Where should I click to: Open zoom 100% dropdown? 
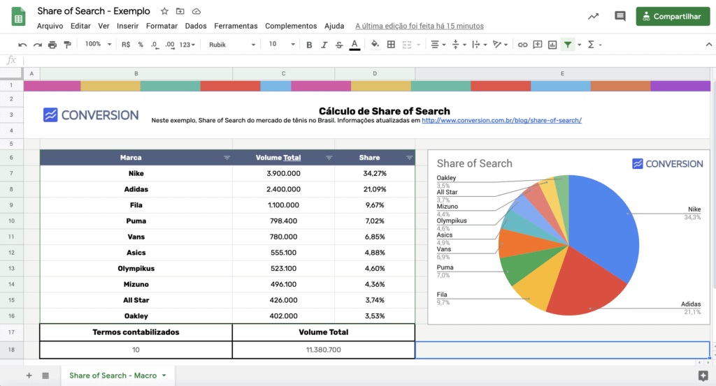(98, 44)
